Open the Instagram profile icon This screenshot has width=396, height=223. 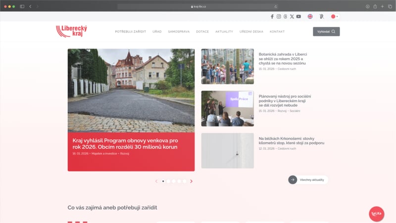[x=279, y=16]
